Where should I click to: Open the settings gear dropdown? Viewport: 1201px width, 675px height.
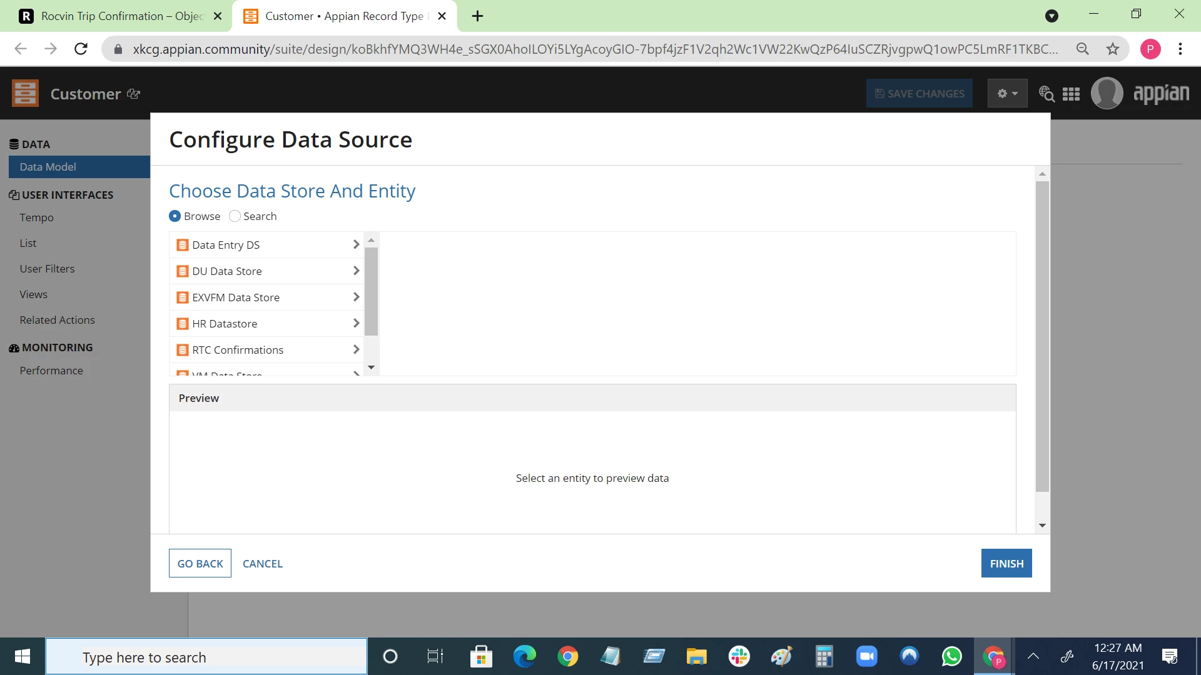(1007, 93)
